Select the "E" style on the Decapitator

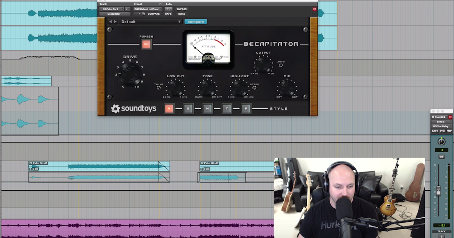[188, 108]
